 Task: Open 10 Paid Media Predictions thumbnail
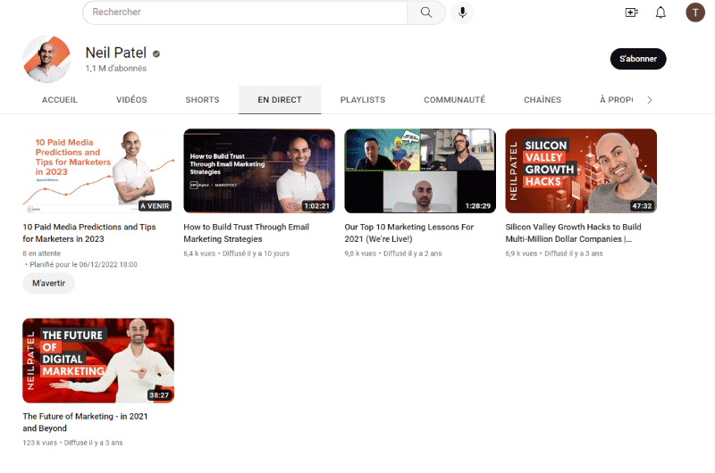tap(98, 170)
